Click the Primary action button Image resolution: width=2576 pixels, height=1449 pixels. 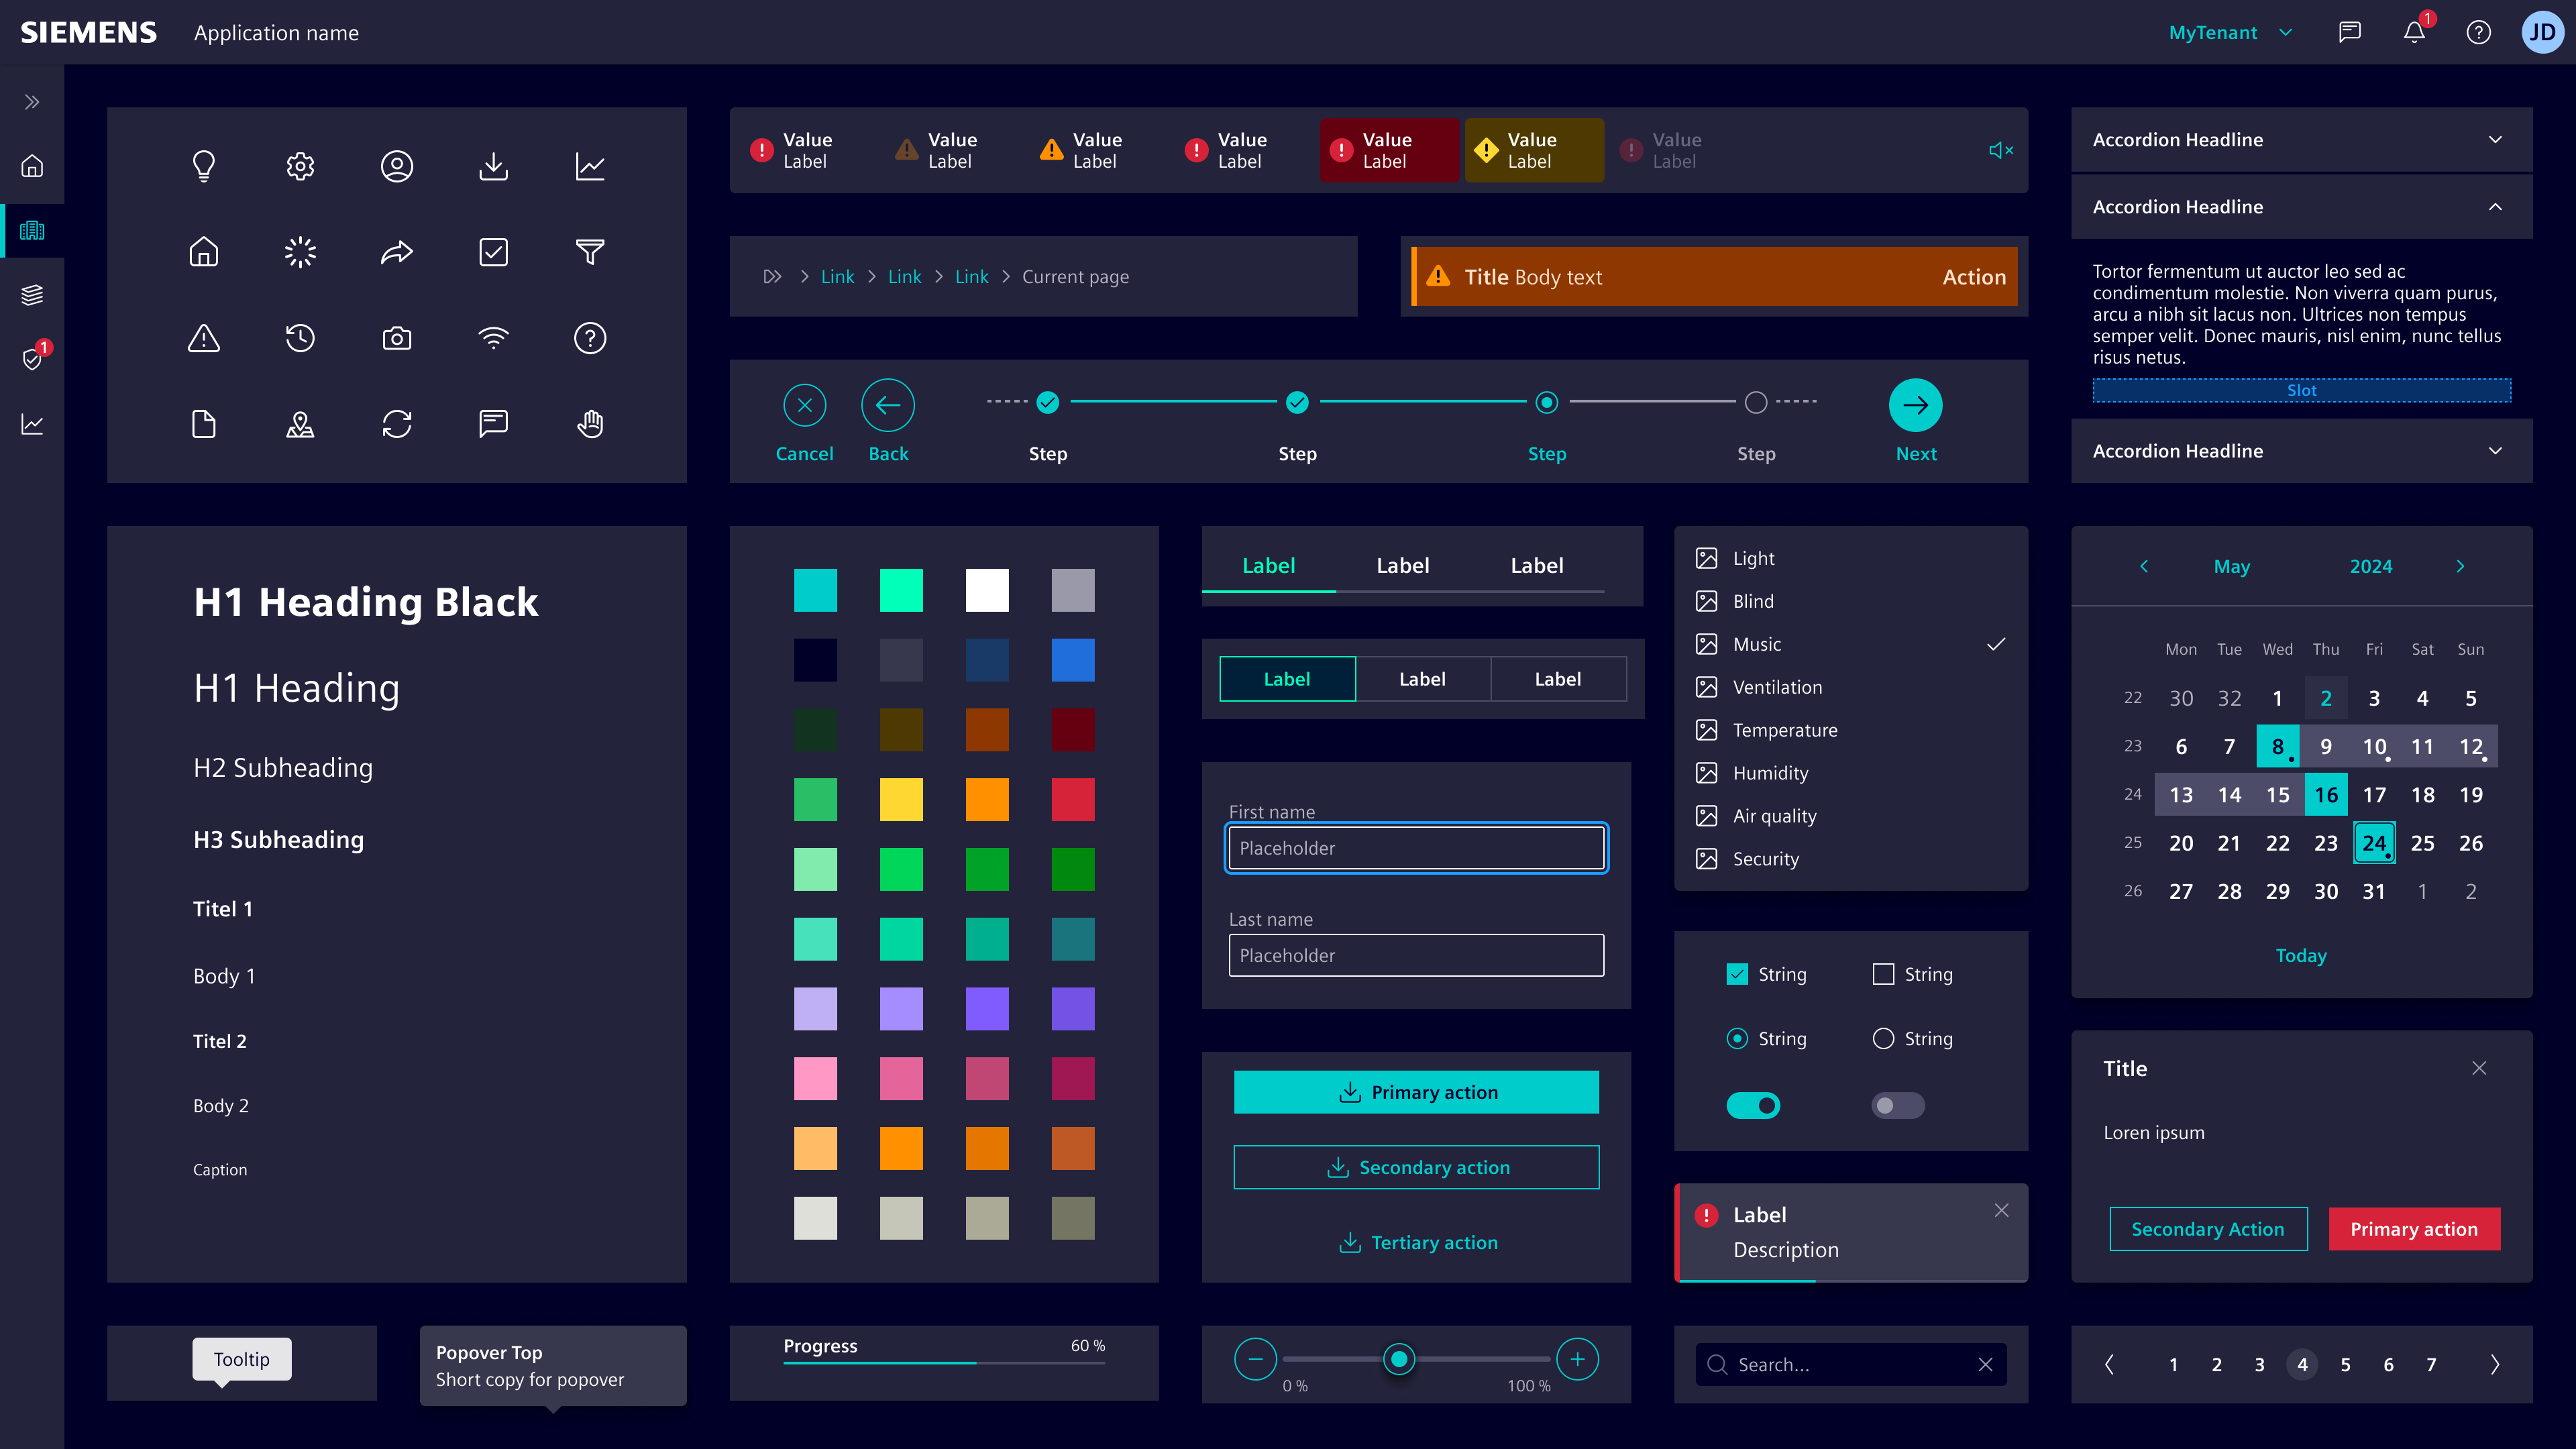[1416, 1092]
